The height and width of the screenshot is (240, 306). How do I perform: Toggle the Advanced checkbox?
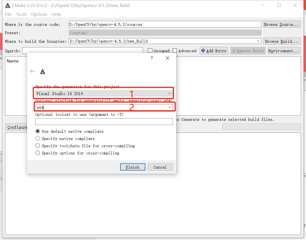pos(175,51)
